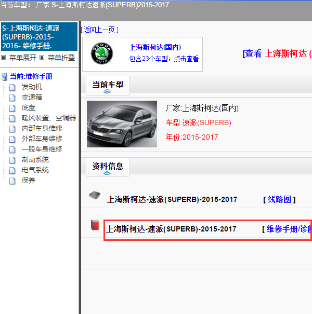The width and height of the screenshot is (312, 314).
Task: Click the computer icon beside 当前:维修手册
Action: click(4, 77)
